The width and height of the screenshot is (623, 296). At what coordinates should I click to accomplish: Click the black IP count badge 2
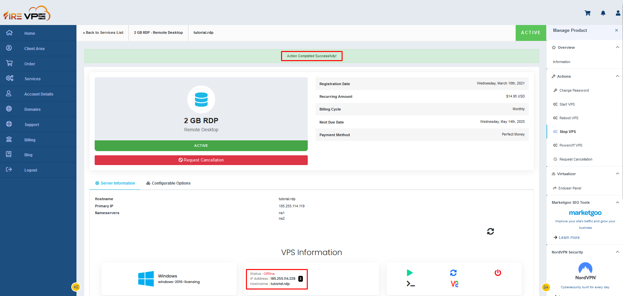pyautogui.click(x=301, y=279)
